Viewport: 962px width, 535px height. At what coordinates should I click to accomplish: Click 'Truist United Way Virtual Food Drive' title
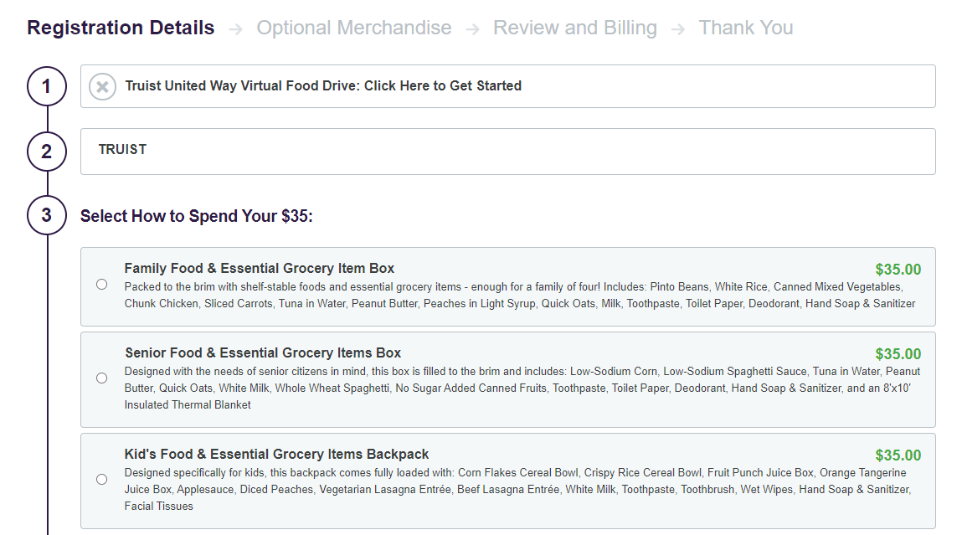tap(323, 86)
